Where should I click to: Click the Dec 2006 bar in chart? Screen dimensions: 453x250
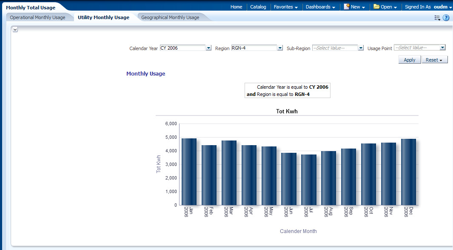tap(408, 172)
